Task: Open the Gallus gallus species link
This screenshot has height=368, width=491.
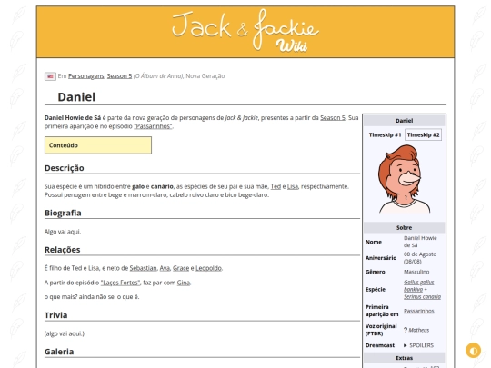Action: point(418,285)
